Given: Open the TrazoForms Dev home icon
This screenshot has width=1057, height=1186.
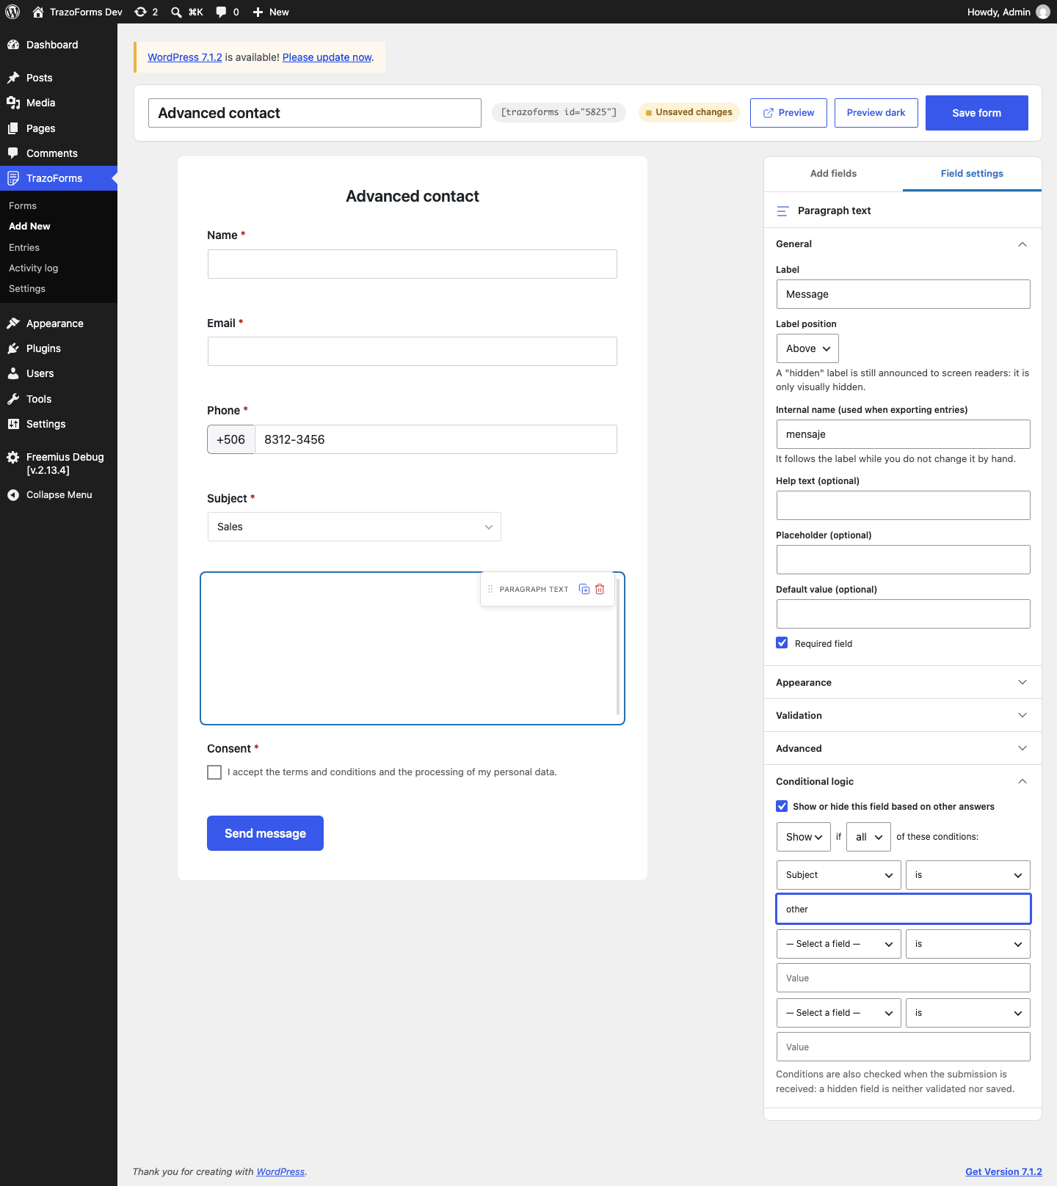Looking at the screenshot, I should (x=38, y=12).
